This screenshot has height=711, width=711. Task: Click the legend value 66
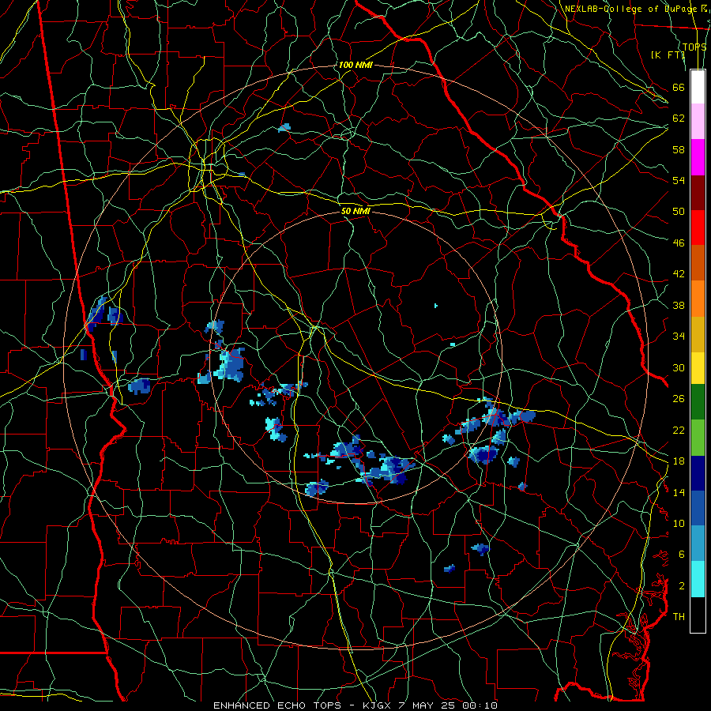(679, 87)
